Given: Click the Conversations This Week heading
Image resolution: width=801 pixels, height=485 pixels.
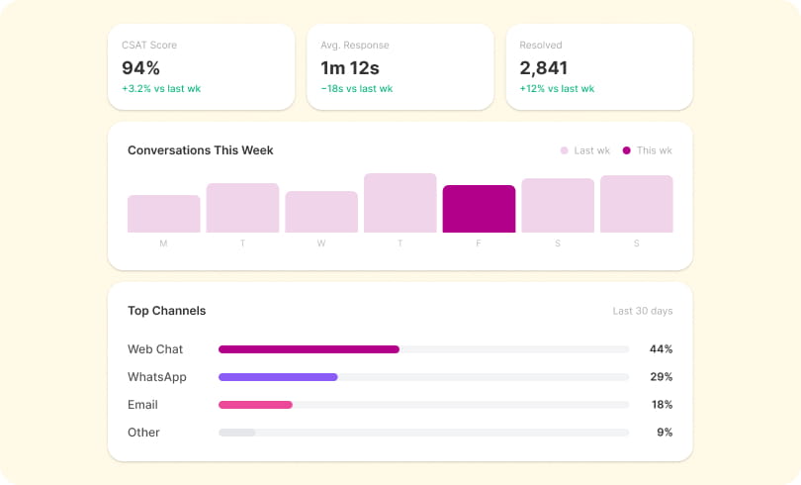Looking at the screenshot, I should pyautogui.click(x=200, y=150).
